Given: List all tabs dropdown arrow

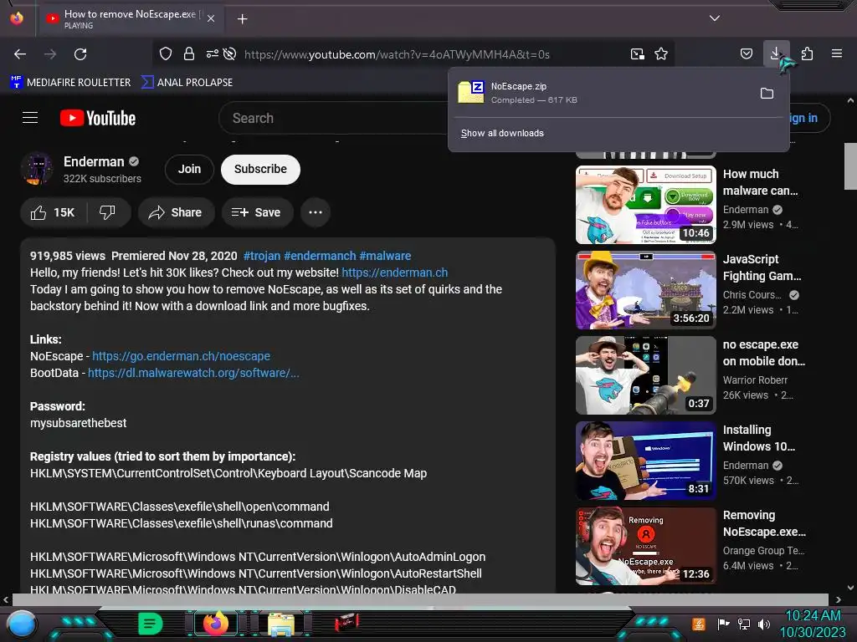Looking at the screenshot, I should point(715,18).
